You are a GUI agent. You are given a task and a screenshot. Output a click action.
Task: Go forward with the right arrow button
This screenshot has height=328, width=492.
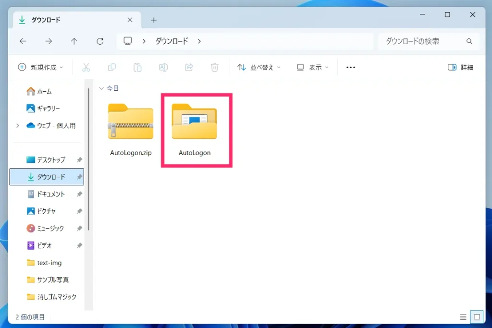(x=49, y=41)
